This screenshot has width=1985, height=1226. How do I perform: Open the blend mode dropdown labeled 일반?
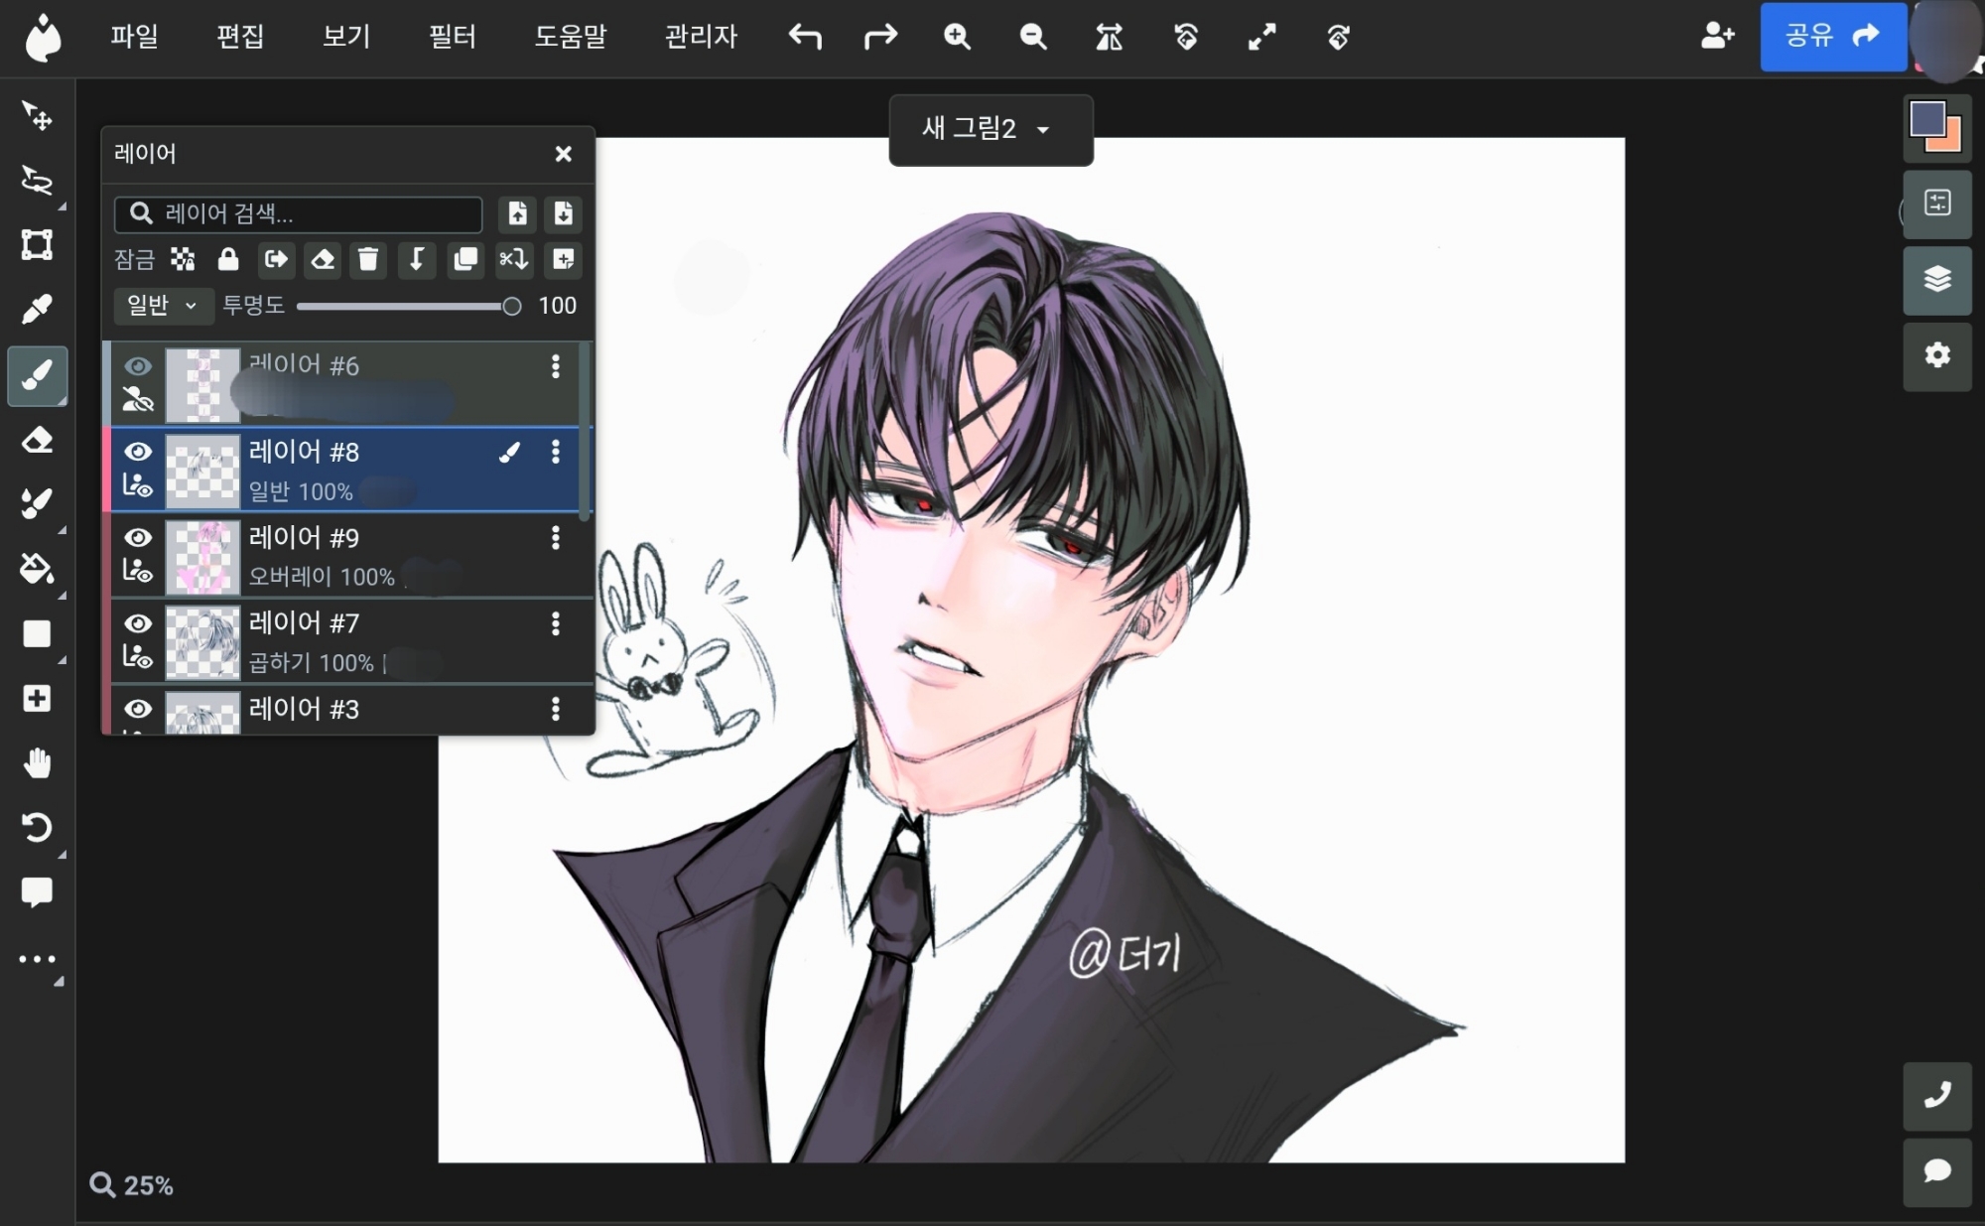pyautogui.click(x=163, y=306)
